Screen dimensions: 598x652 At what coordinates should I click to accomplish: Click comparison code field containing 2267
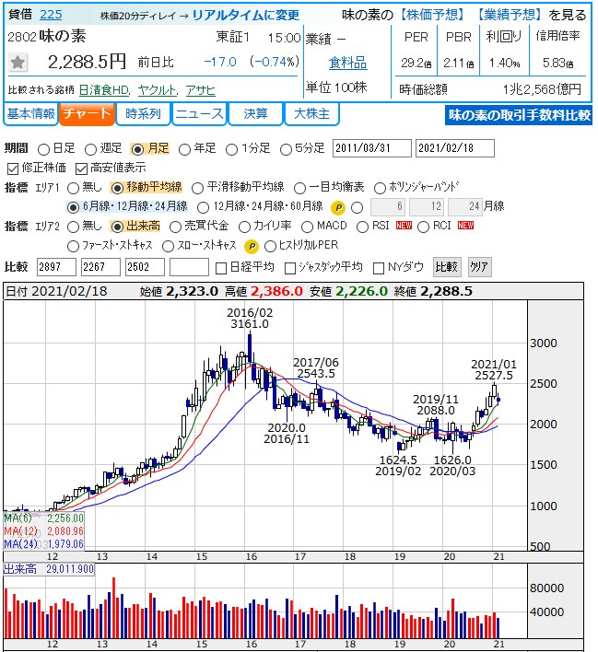pos(100,267)
